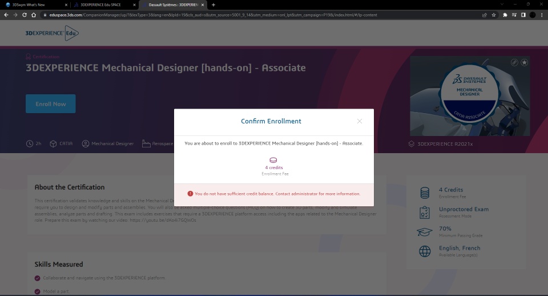The width and height of the screenshot is (548, 296).
Task: Open the browser profile avatar
Action: click(532, 15)
